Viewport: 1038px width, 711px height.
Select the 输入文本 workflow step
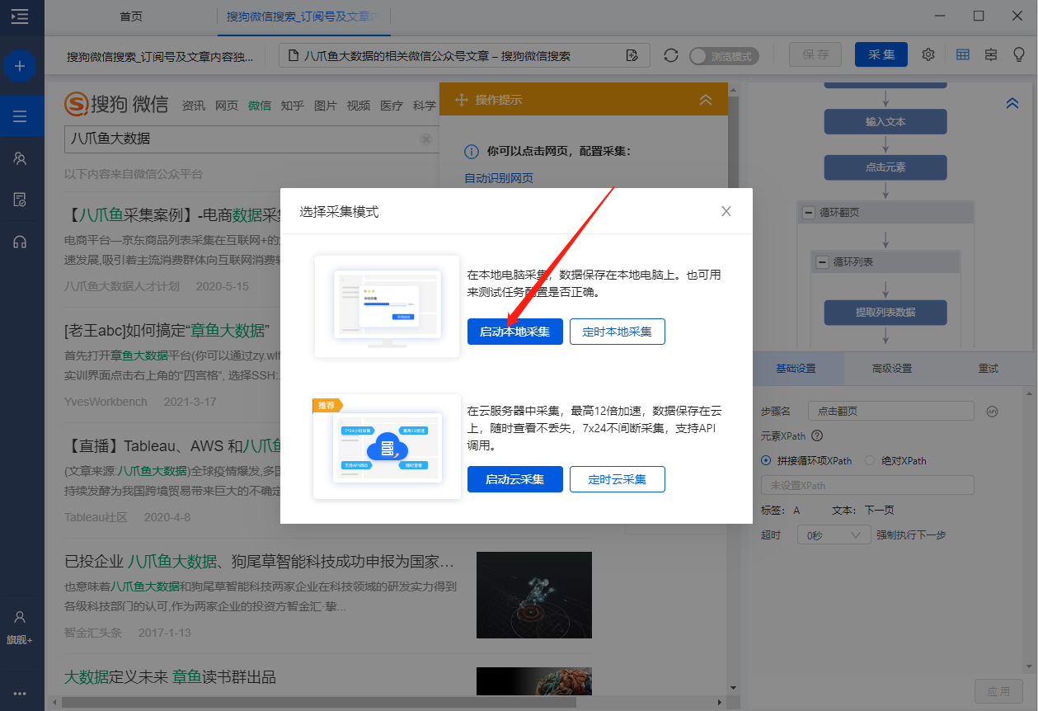pos(885,121)
